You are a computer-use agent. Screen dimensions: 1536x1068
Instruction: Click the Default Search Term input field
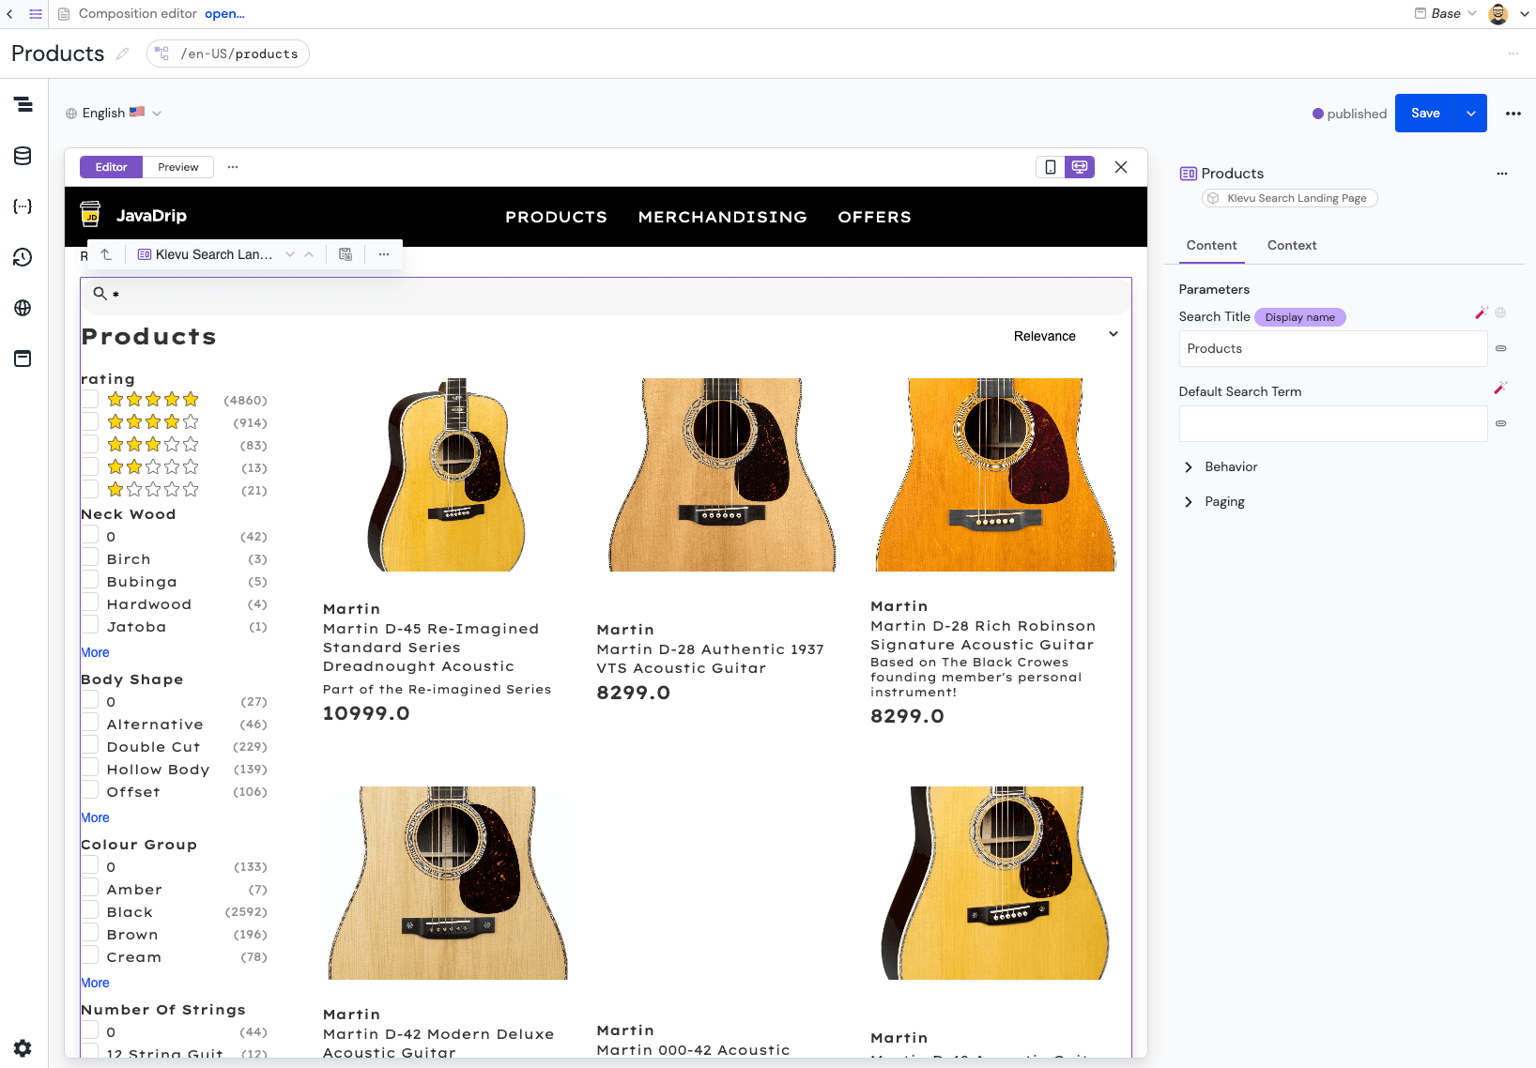point(1333,423)
